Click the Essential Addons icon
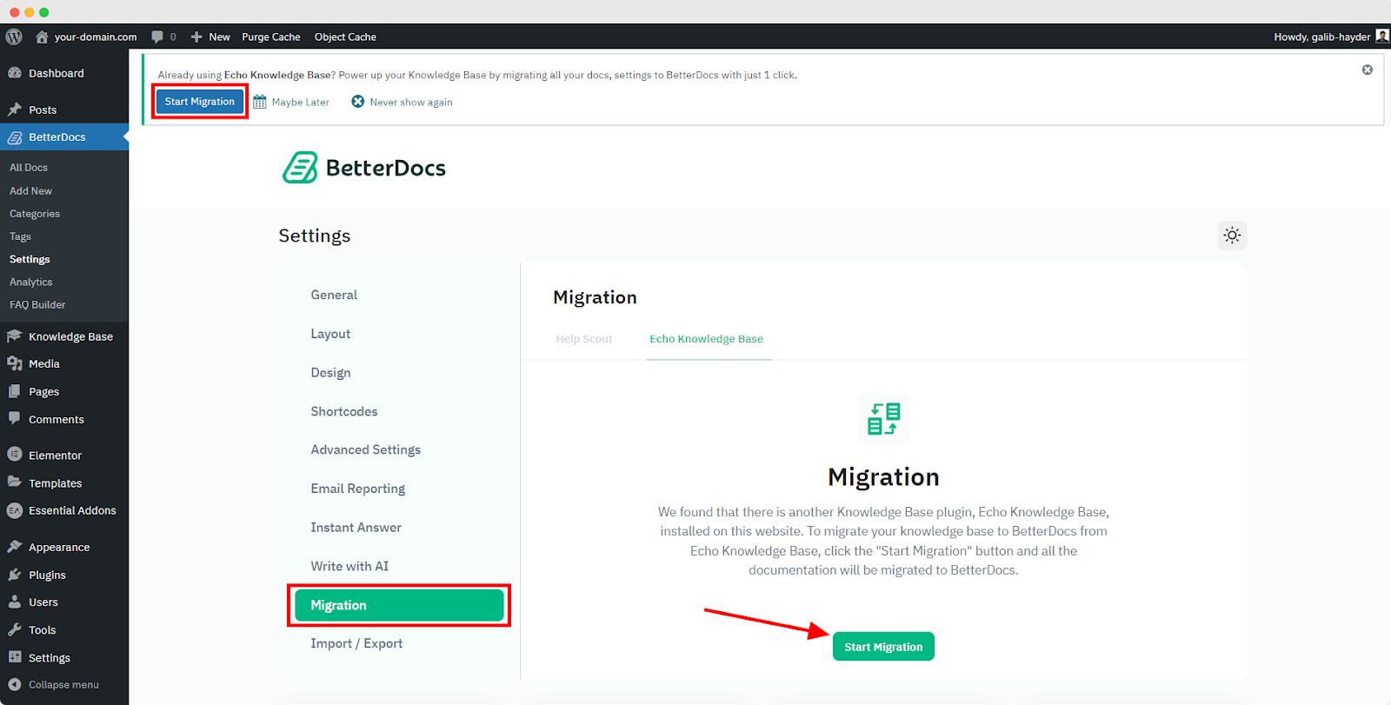 15,510
